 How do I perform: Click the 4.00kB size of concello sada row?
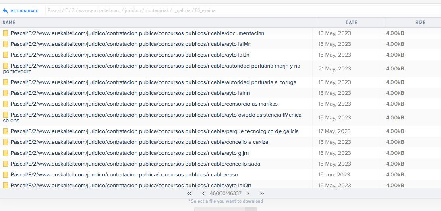tap(395, 164)
